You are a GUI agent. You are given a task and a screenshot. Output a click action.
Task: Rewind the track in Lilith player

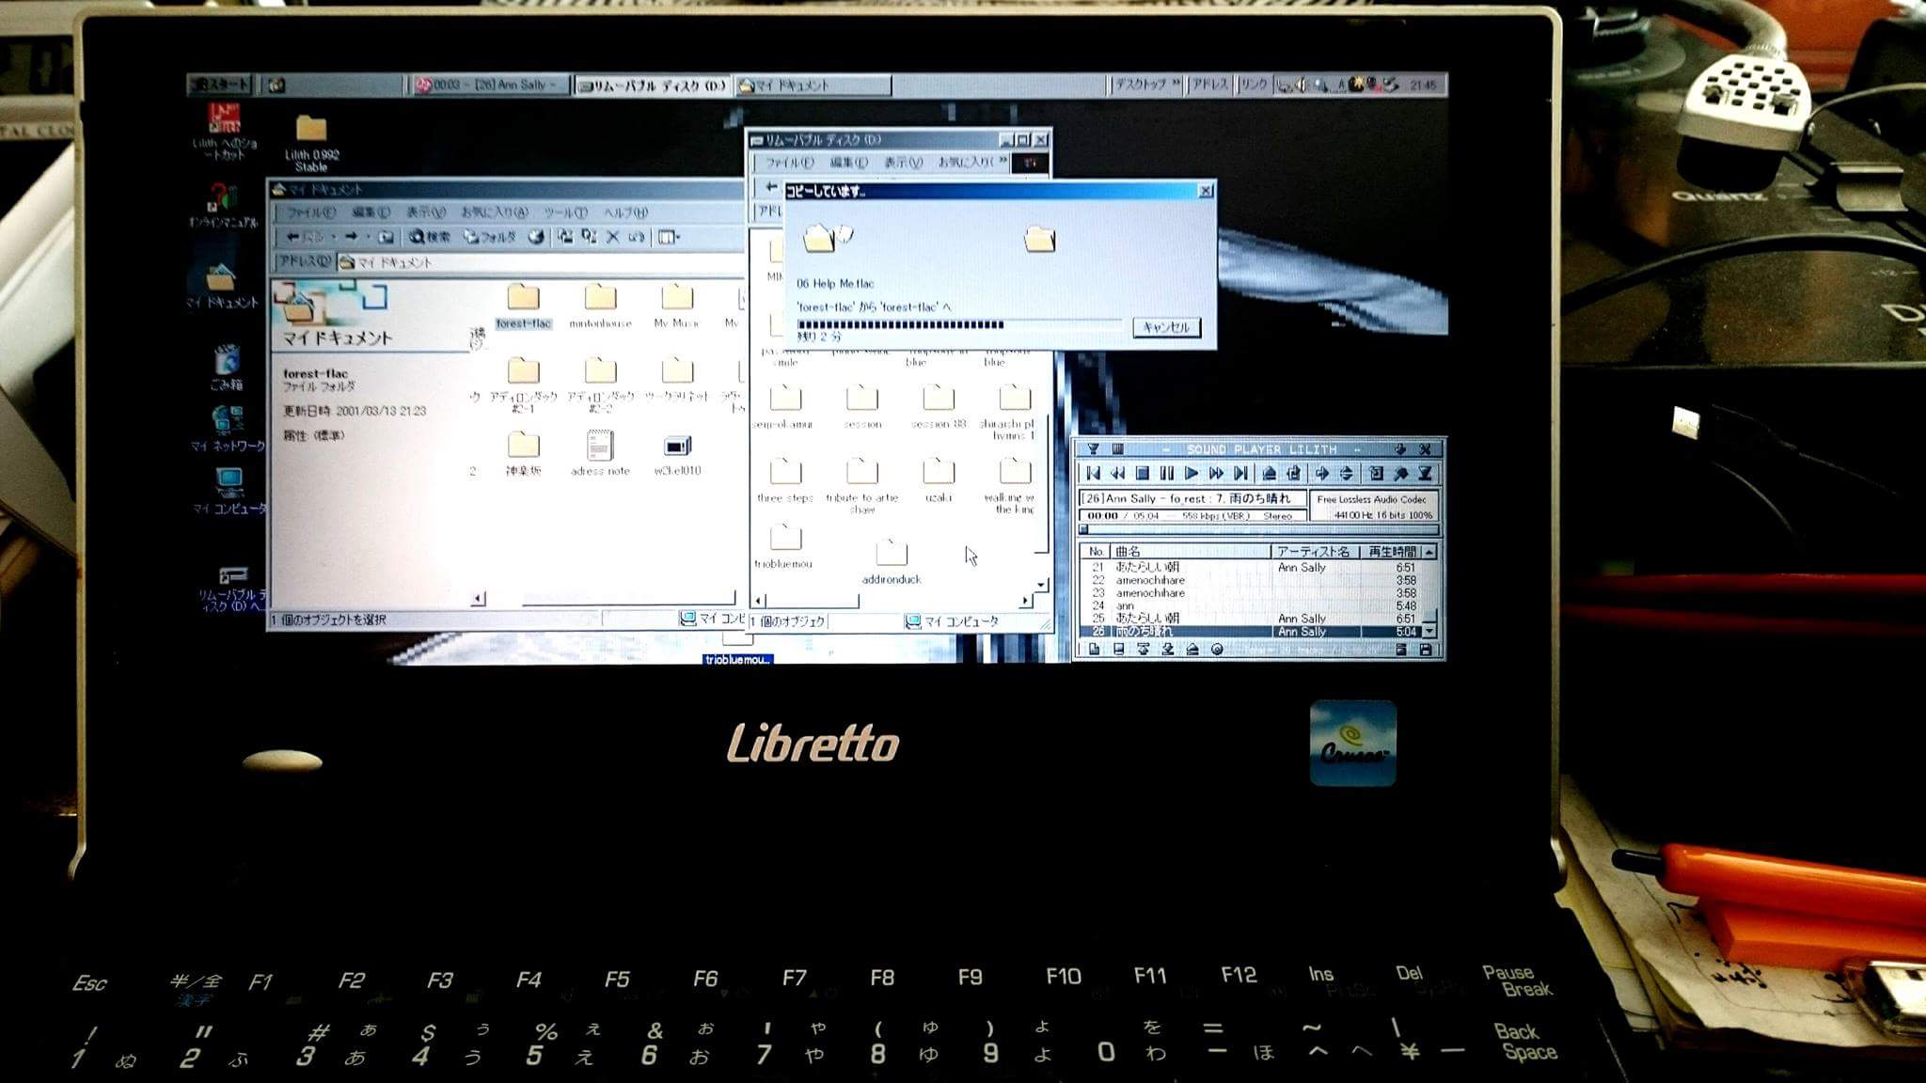pyautogui.click(x=1117, y=474)
